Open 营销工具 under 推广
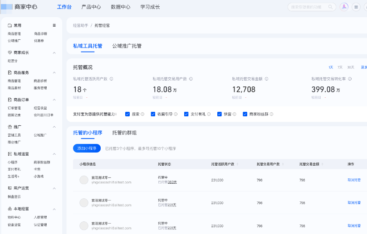The width and height of the screenshot is (367, 234). (14, 135)
